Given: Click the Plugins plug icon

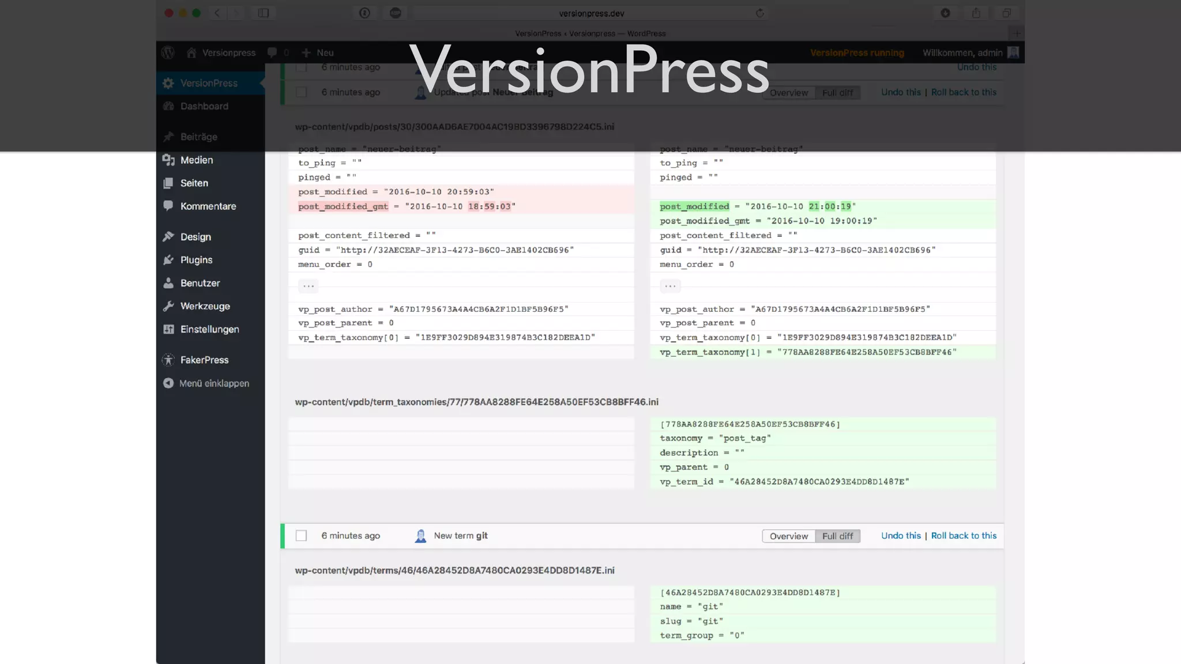Looking at the screenshot, I should [x=168, y=260].
